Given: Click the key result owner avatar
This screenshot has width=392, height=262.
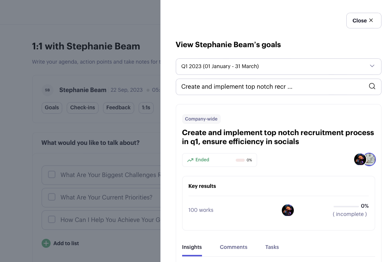Looking at the screenshot, I should [x=288, y=210].
